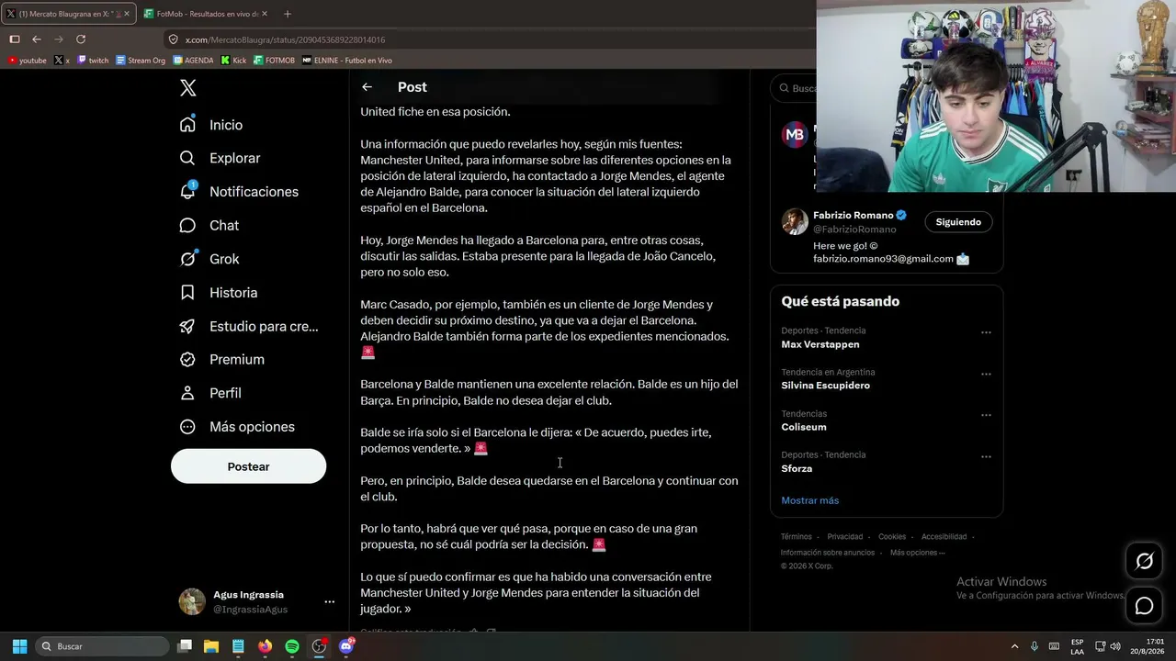
Task: Open Agus Ingrassia account options menu
Action: [x=329, y=602]
